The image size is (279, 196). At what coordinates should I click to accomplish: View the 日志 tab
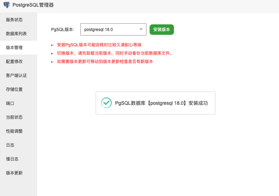pyautogui.click(x=18, y=145)
